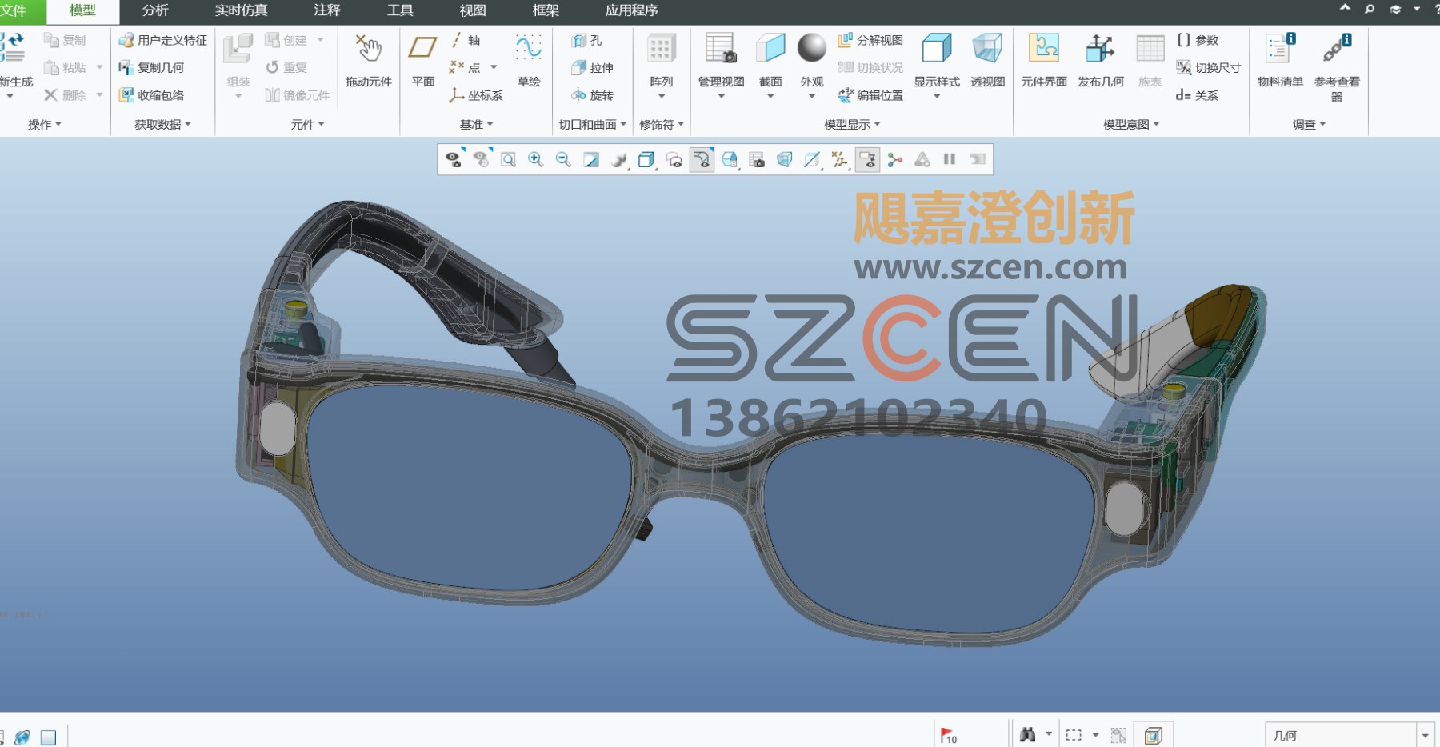This screenshot has height=747, width=1440.
Task: Expand the 显示样式 dropdown
Action: [937, 96]
